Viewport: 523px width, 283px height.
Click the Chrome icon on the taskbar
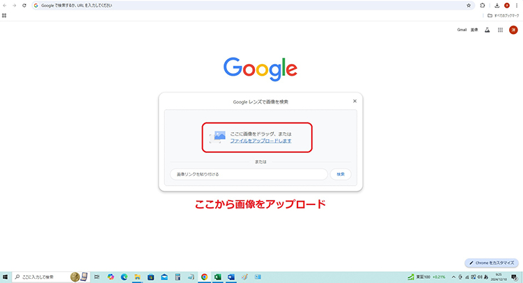(x=204, y=277)
